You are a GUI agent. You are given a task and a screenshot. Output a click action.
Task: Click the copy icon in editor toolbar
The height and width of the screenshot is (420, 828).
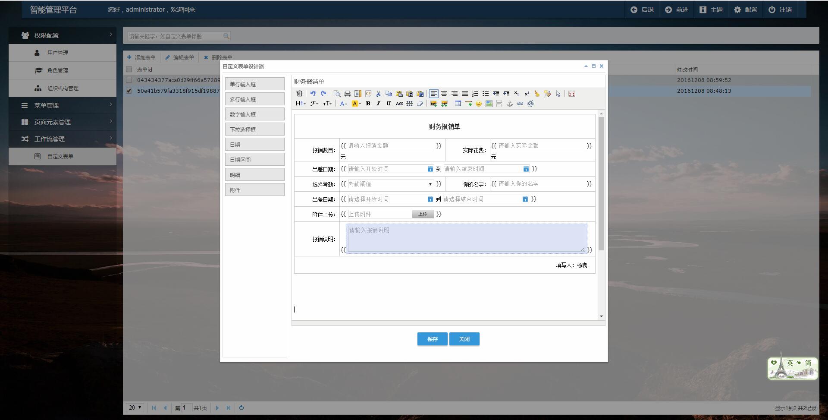[389, 94]
